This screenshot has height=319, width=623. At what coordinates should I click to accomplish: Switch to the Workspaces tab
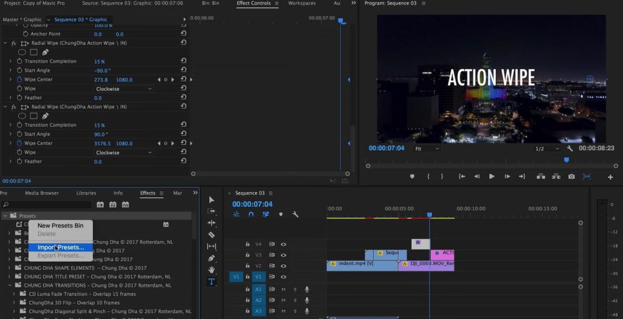tap(302, 3)
